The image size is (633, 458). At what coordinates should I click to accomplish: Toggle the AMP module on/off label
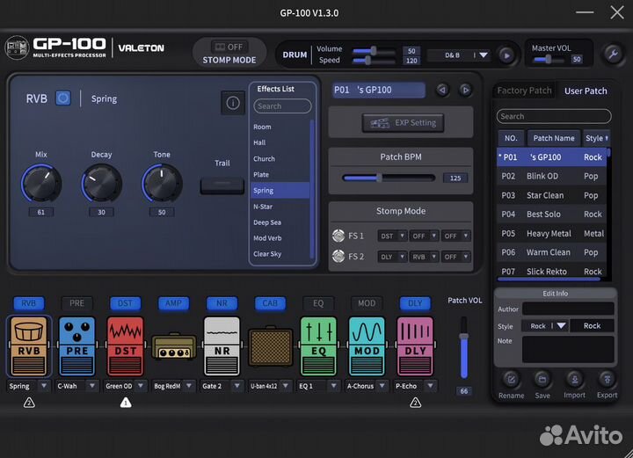tap(173, 303)
